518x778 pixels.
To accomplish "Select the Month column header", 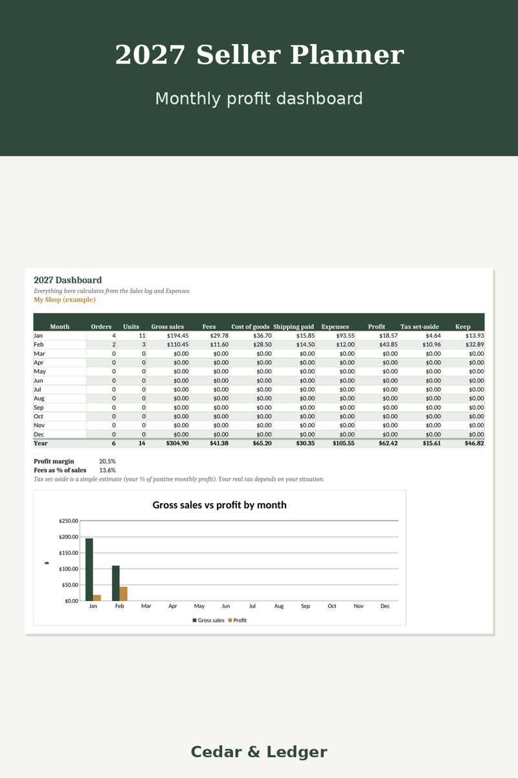I will (x=60, y=327).
